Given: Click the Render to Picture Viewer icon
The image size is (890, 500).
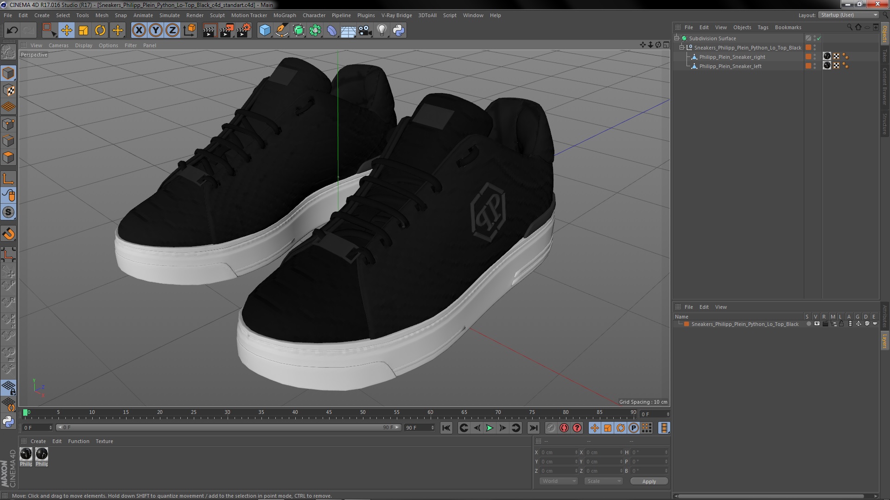Looking at the screenshot, I should (x=227, y=31).
